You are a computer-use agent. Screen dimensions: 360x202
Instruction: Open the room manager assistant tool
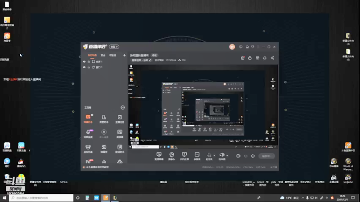pos(104,119)
